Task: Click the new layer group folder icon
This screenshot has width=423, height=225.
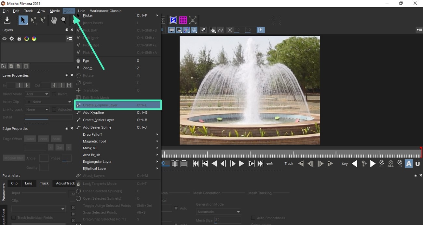Action: click(4, 66)
